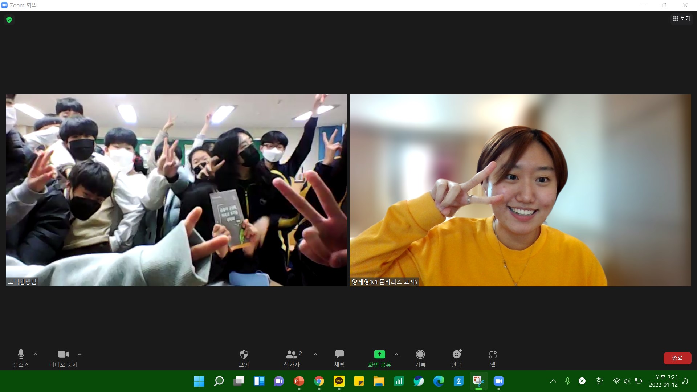Open the 보안 security shield menu

coord(244,358)
